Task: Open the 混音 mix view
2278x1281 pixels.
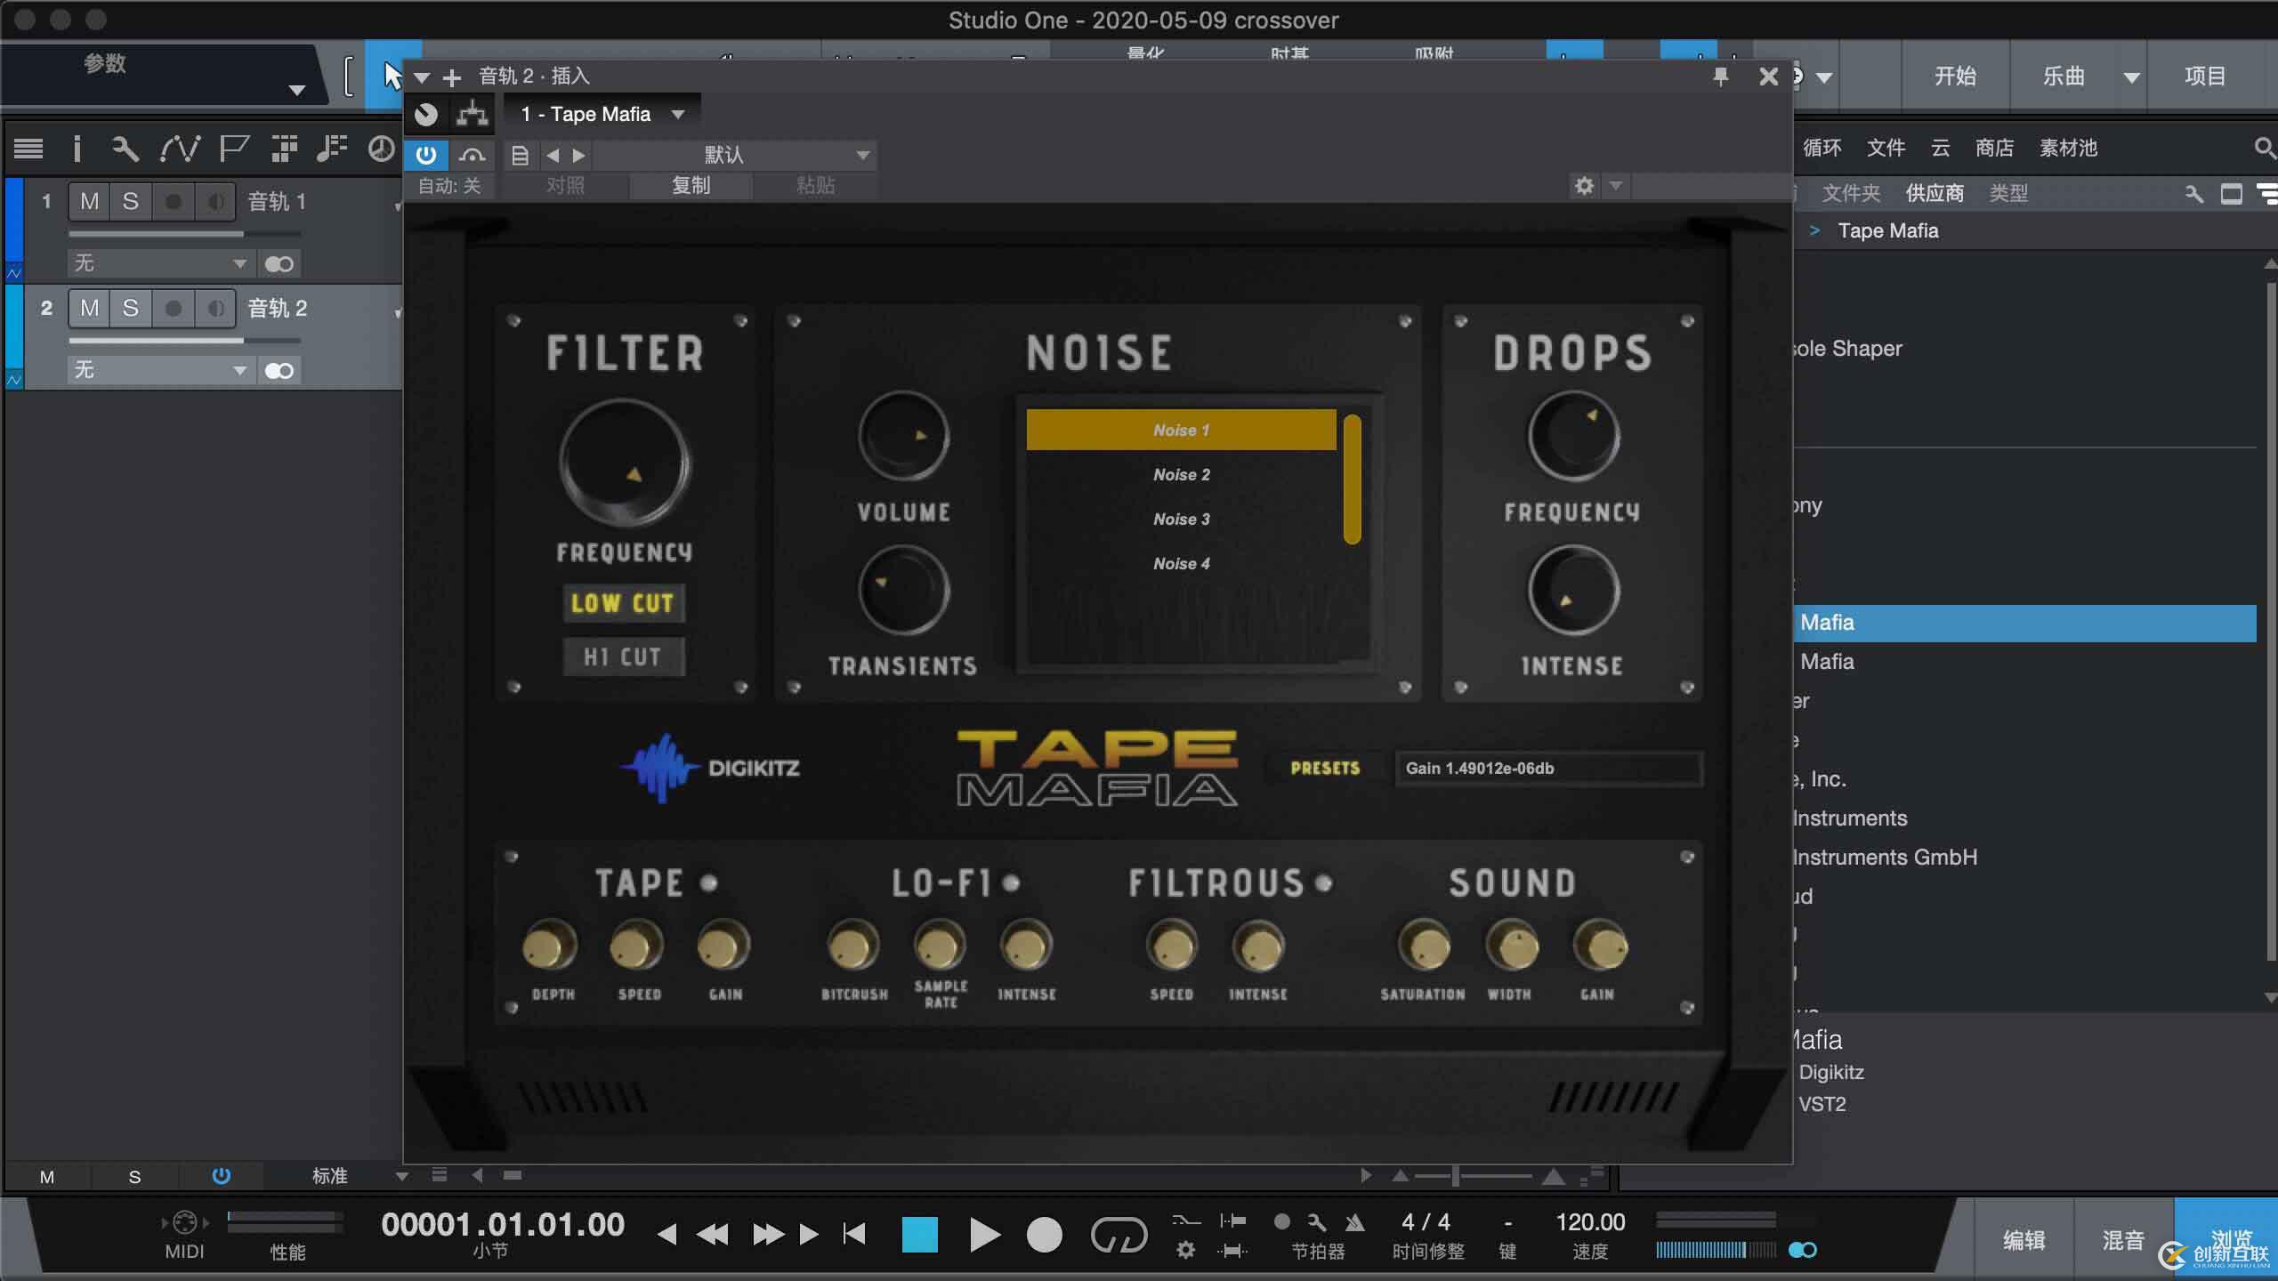Action: [2122, 1239]
